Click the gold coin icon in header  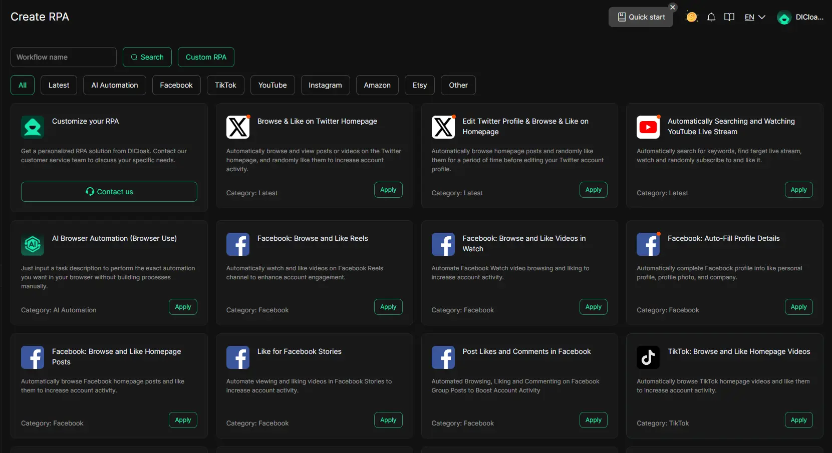click(692, 17)
